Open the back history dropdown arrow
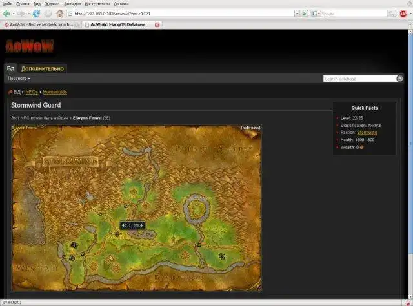Screen dimensions: 413x306 point(14,14)
